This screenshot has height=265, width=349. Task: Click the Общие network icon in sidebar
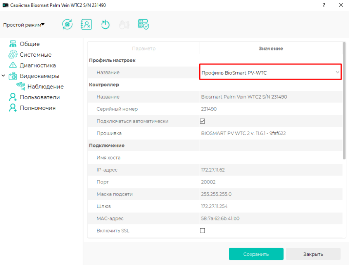click(x=13, y=44)
